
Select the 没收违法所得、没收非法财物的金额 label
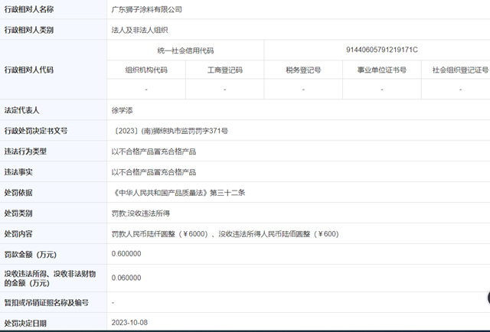[x=50, y=278]
